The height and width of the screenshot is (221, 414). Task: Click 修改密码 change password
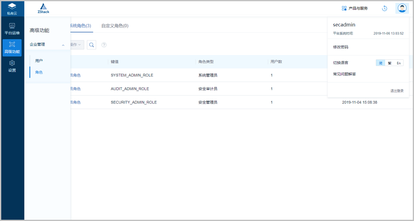[341, 47]
